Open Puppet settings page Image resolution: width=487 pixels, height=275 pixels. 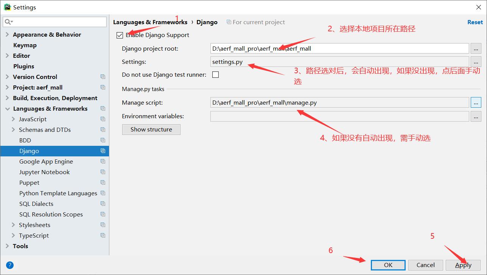tap(29, 182)
